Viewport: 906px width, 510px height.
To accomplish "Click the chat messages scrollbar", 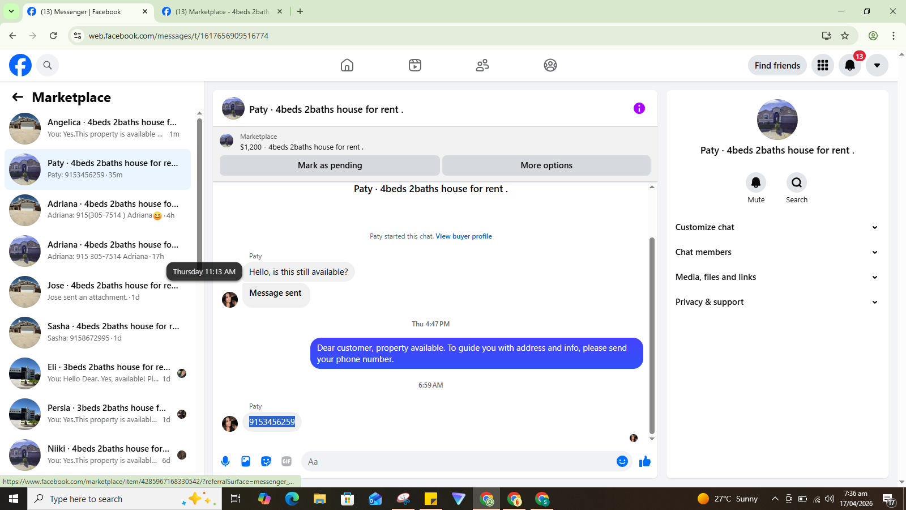I will [x=652, y=335].
